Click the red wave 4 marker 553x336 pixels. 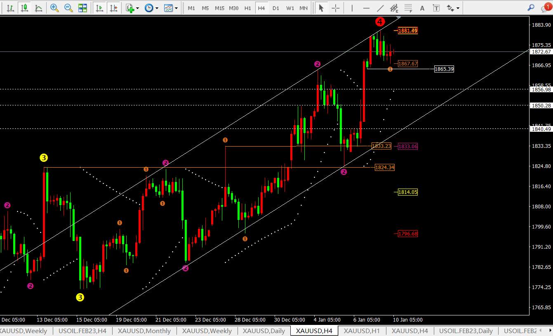pyautogui.click(x=380, y=21)
